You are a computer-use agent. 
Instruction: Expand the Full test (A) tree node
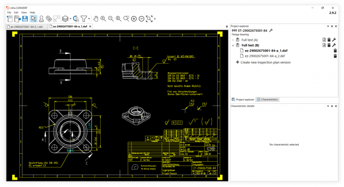(233, 40)
